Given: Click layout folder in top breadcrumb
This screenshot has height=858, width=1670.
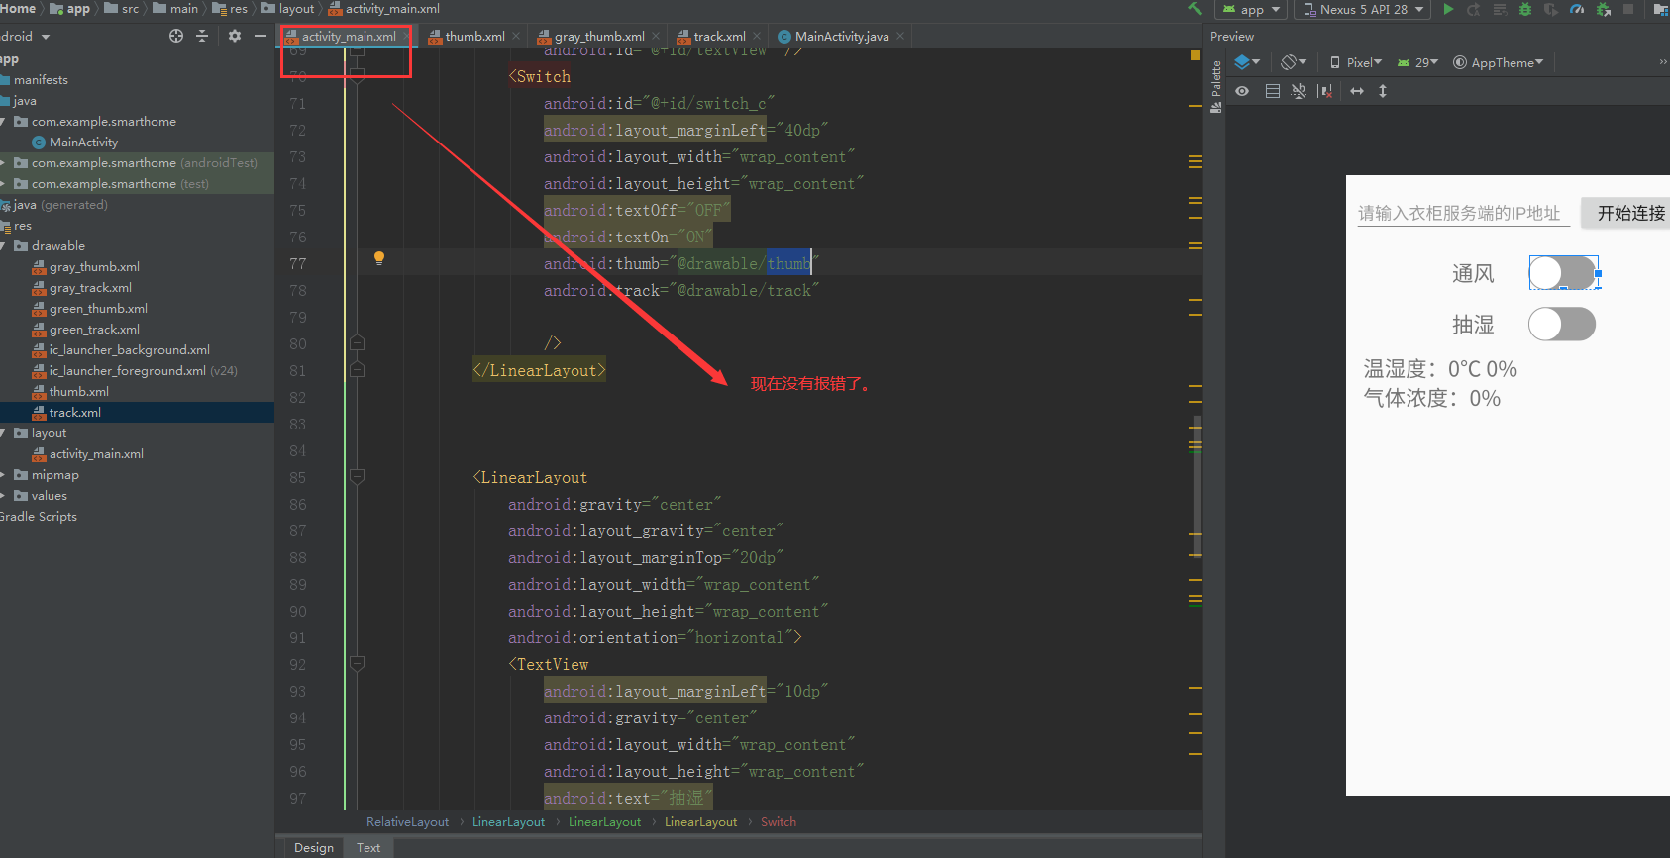Looking at the screenshot, I should (x=288, y=9).
